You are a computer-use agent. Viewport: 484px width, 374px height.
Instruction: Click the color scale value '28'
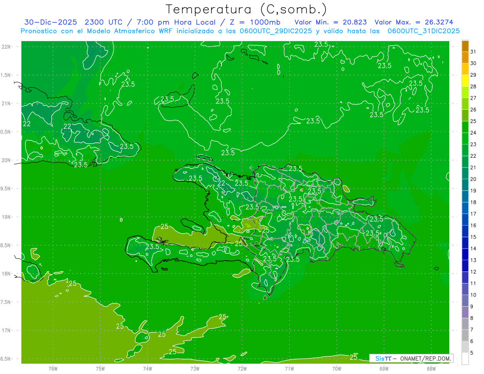[x=473, y=86]
